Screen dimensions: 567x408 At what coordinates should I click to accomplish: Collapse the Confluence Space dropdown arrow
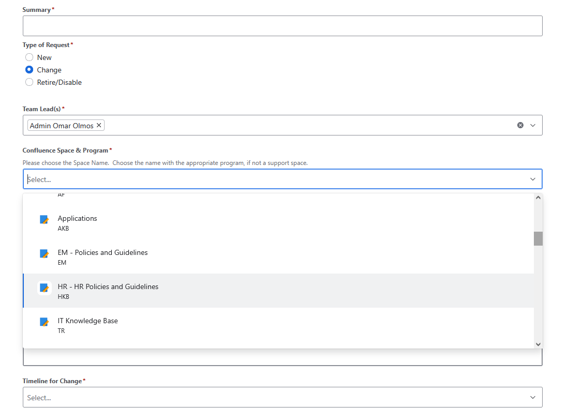click(x=533, y=179)
